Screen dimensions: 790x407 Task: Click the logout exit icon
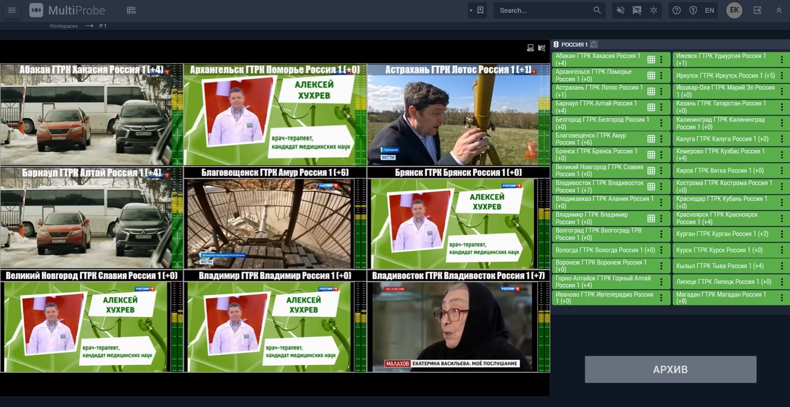757,10
